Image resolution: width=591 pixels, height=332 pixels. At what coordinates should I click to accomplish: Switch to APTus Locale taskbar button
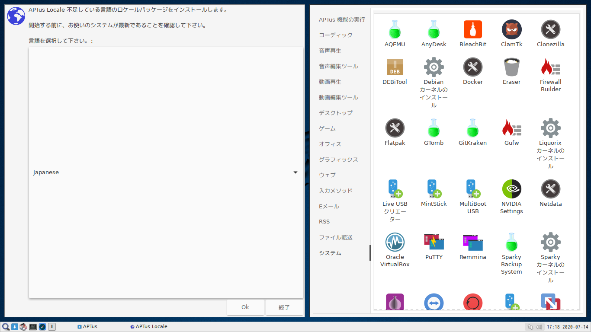pyautogui.click(x=149, y=327)
